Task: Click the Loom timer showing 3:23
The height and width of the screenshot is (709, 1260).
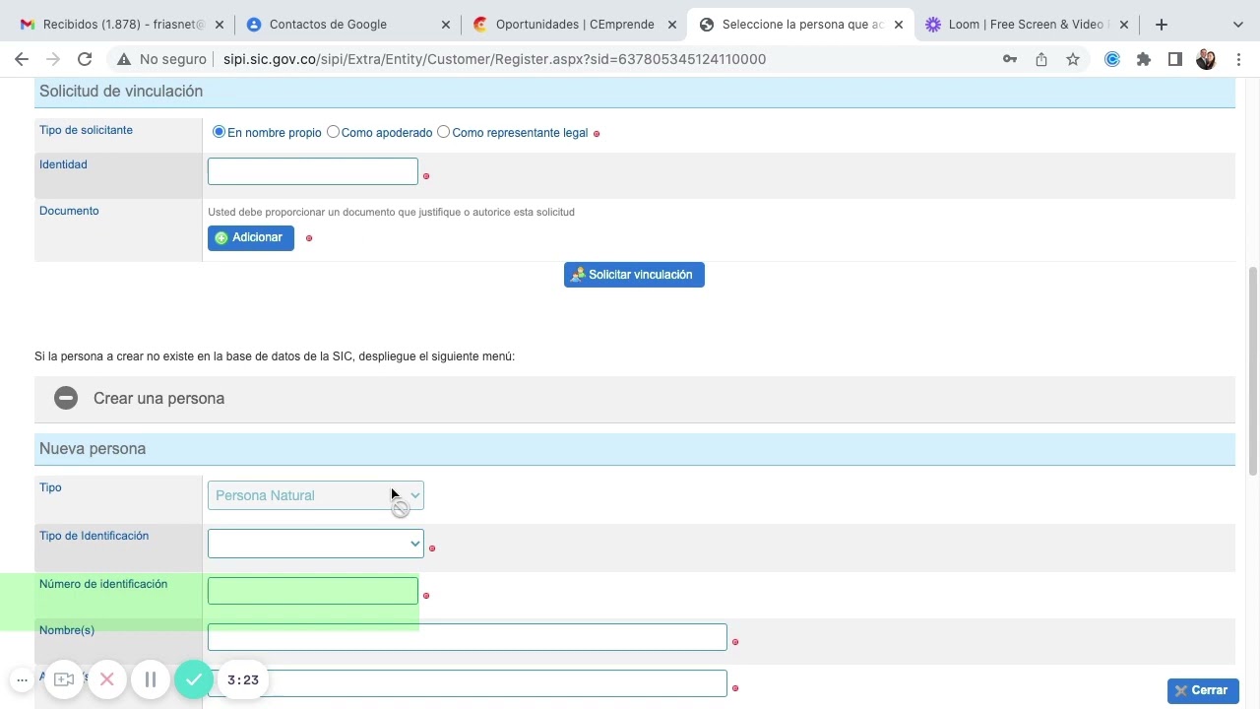Action: (x=243, y=679)
